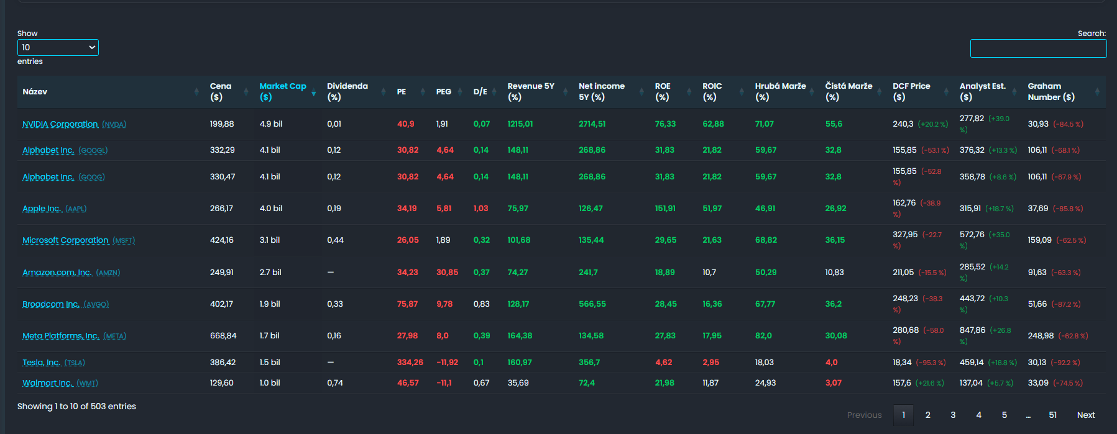Sort by PE column header
This screenshot has width=1117, height=434.
click(x=411, y=92)
